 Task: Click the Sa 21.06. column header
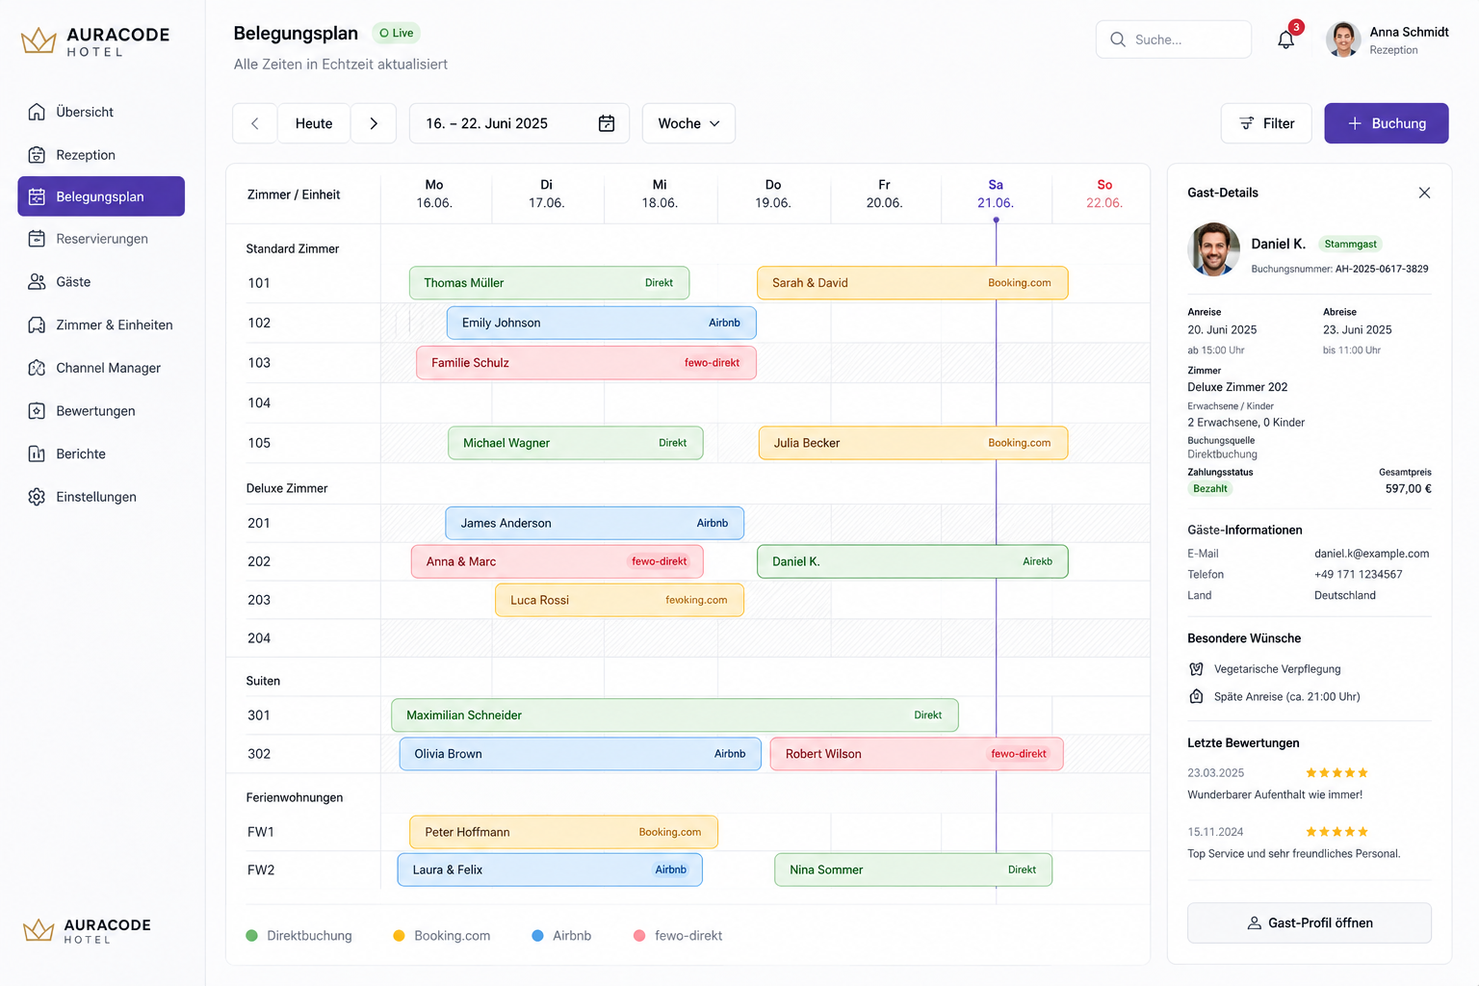(x=996, y=194)
